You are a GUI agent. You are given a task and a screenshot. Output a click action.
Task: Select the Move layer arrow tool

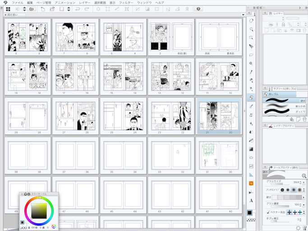click(x=251, y=46)
